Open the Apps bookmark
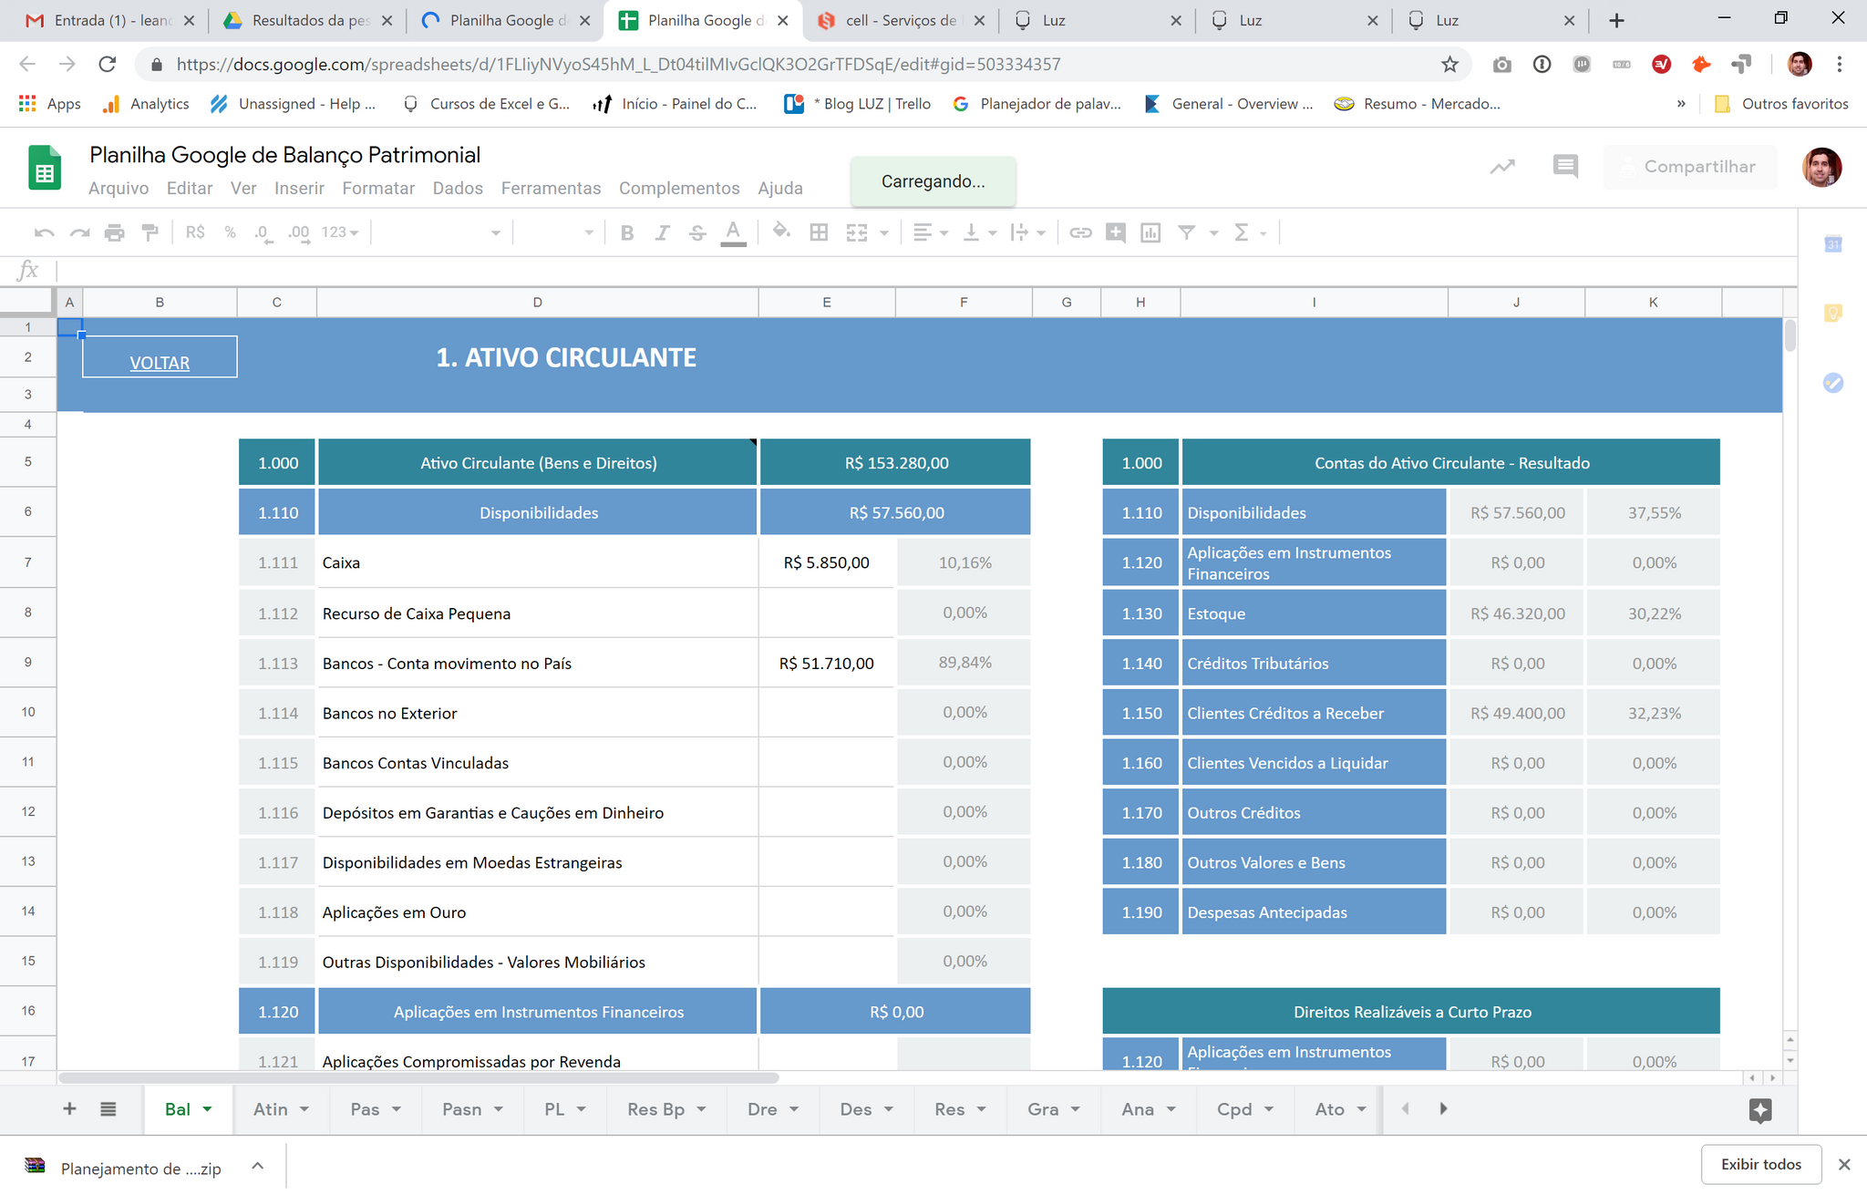 click(50, 104)
